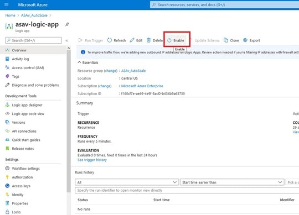Click the See trigger history link
Image resolution: width=299 pixels, height=215 pixels.
92,160
